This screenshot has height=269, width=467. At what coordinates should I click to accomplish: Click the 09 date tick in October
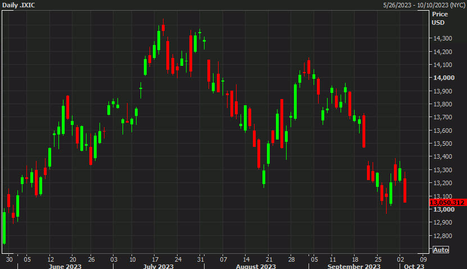tap(423, 259)
